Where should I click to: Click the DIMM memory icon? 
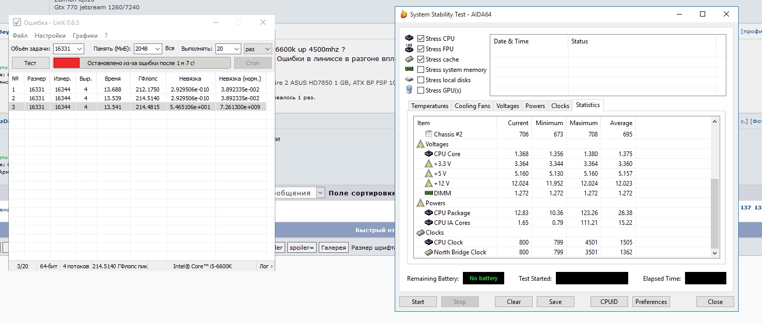[429, 193]
